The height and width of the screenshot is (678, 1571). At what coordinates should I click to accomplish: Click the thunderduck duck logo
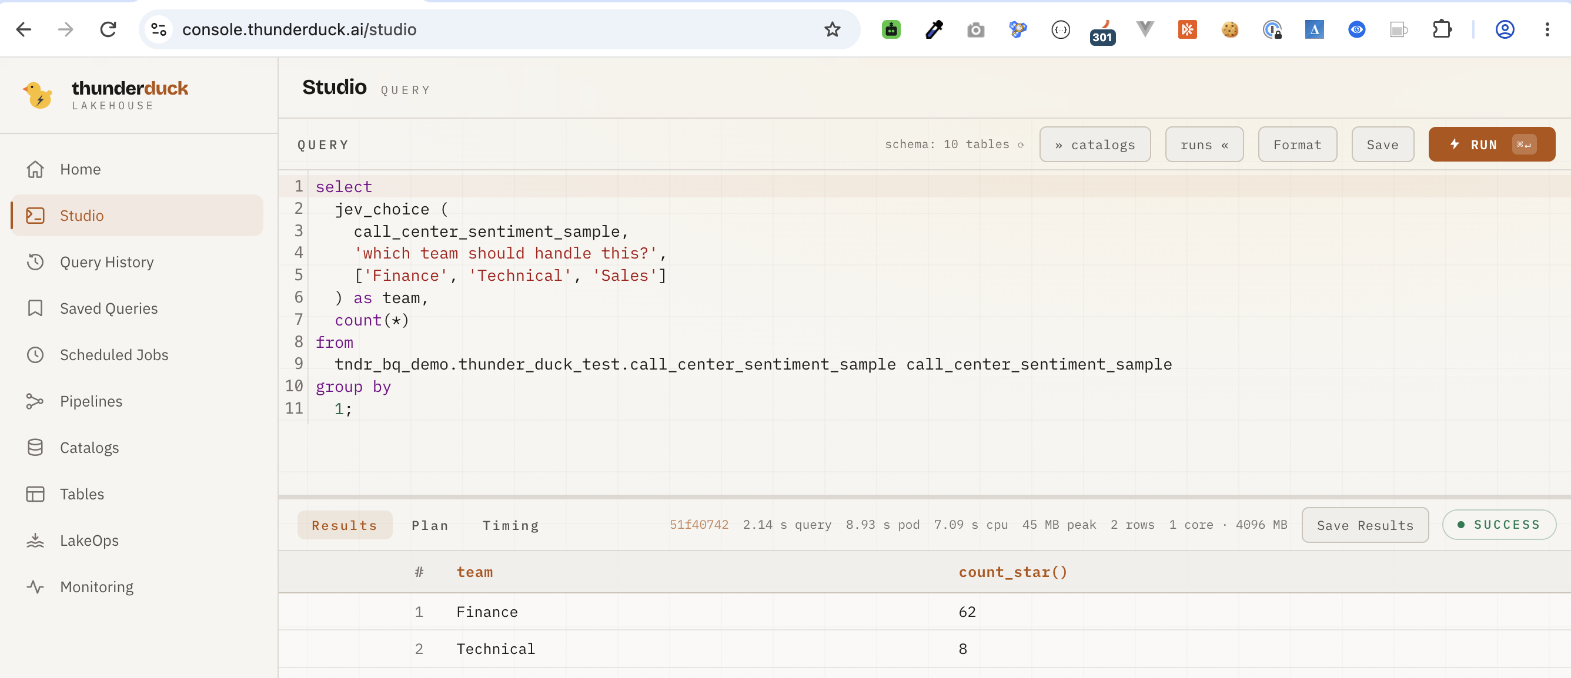pyautogui.click(x=38, y=95)
